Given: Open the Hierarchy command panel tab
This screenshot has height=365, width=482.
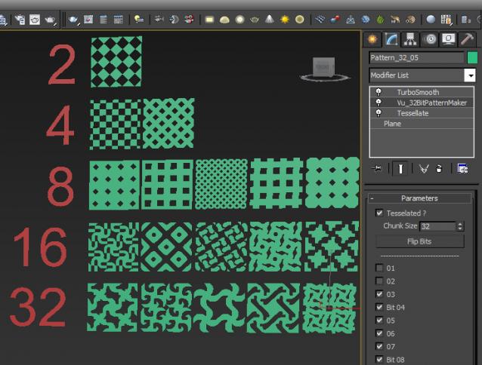Looking at the screenshot, I should click(410, 39).
